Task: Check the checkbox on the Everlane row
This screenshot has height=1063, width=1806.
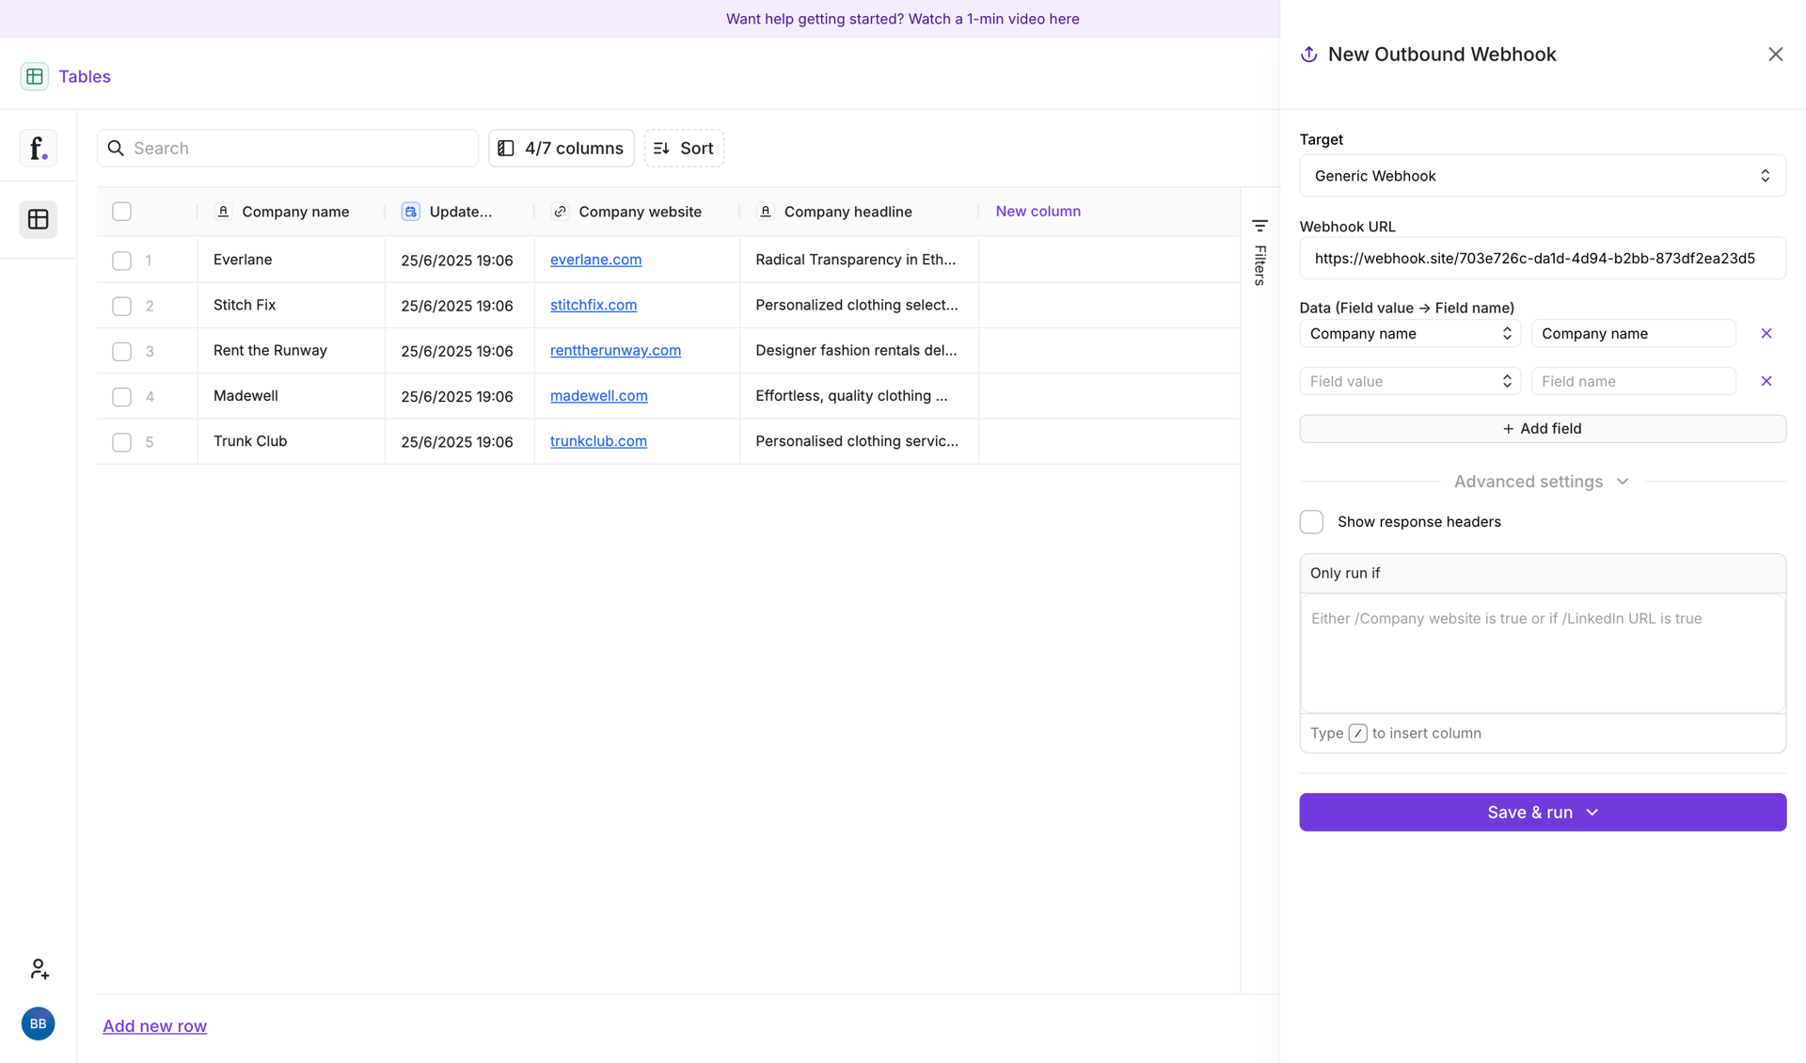Action: [x=121, y=261]
